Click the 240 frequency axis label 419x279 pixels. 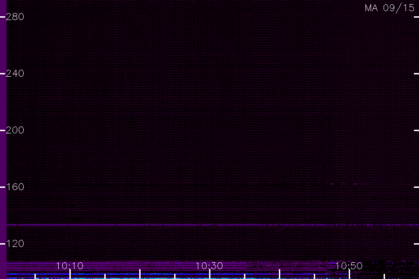pyautogui.click(x=15, y=73)
